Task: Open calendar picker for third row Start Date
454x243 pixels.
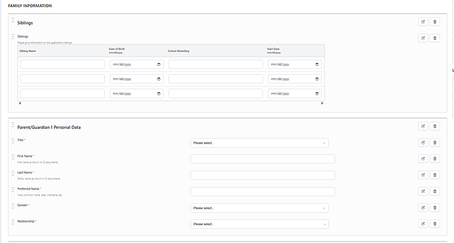Action: coord(316,94)
